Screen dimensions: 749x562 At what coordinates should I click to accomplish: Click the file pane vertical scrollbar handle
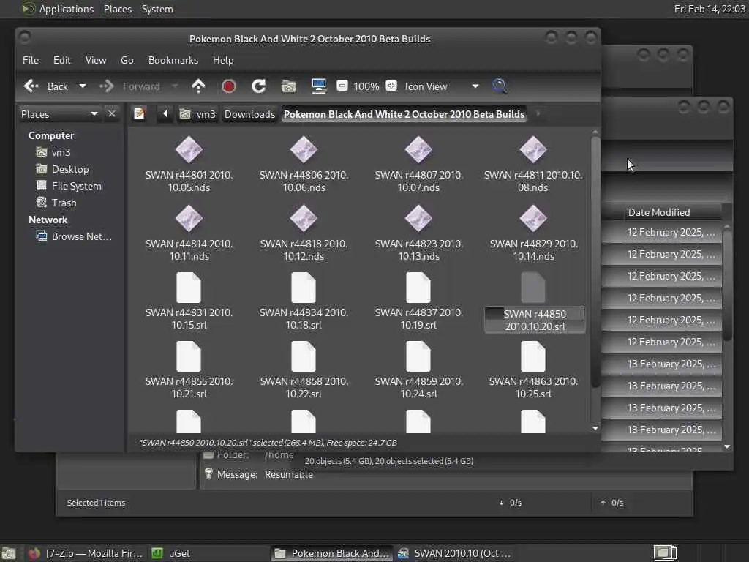595,262
